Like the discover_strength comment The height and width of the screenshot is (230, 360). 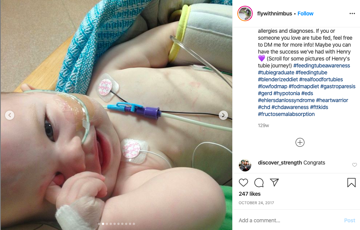point(355,165)
